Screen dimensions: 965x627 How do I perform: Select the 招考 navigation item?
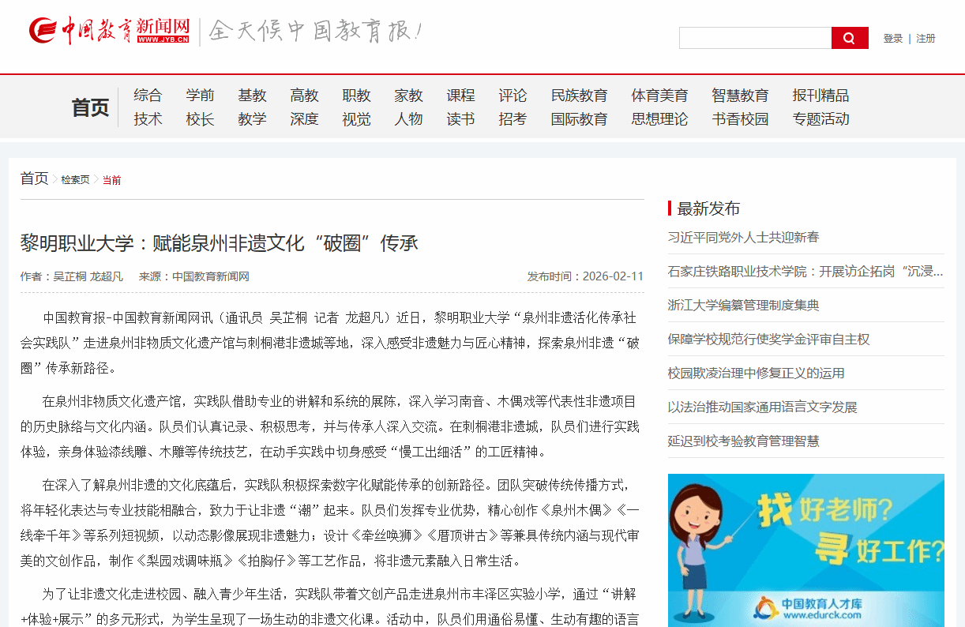tap(512, 119)
